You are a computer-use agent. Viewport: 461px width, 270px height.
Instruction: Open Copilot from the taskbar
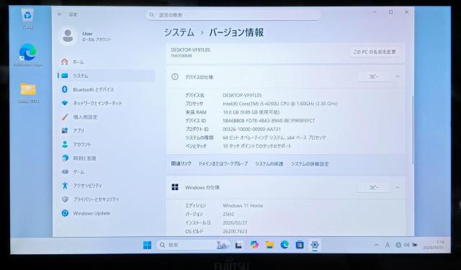point(254,245)
